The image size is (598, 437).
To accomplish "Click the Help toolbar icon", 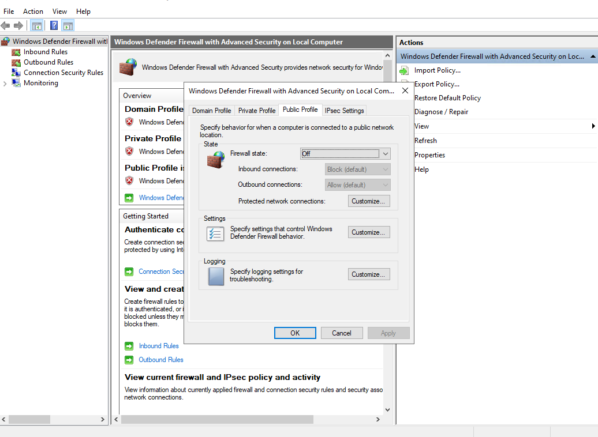I will pyautogui.click(x=54, y=25).
